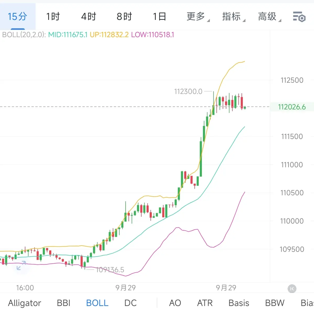
Task: Click the 112300.0 high price marker
Action: click(188, 91)
